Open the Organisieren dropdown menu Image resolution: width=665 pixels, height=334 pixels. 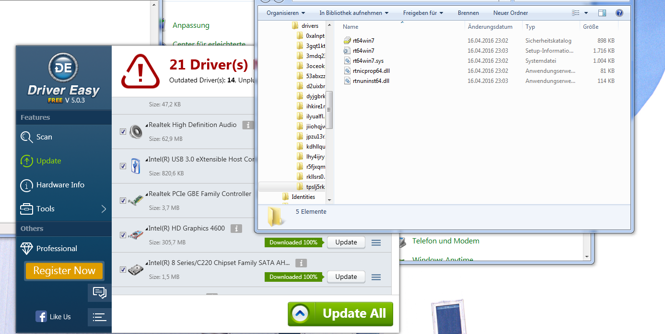click(x=286, y=13)
